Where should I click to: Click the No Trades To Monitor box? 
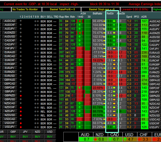coord(27,10)
